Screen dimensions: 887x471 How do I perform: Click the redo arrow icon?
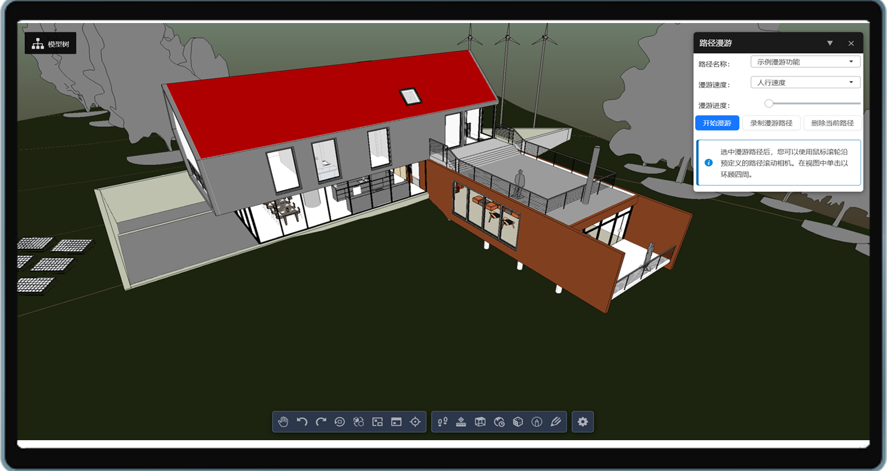[x=321, y=422]
